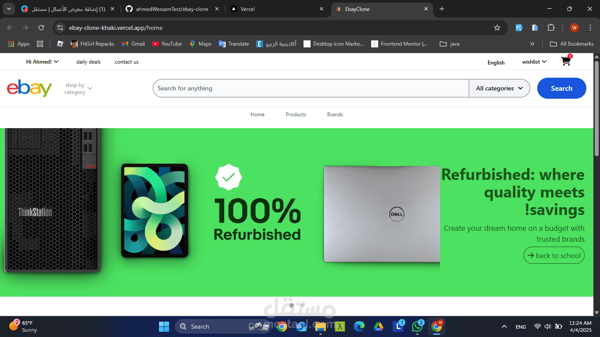Go to Brands in site navigation

tap(335, 115)
